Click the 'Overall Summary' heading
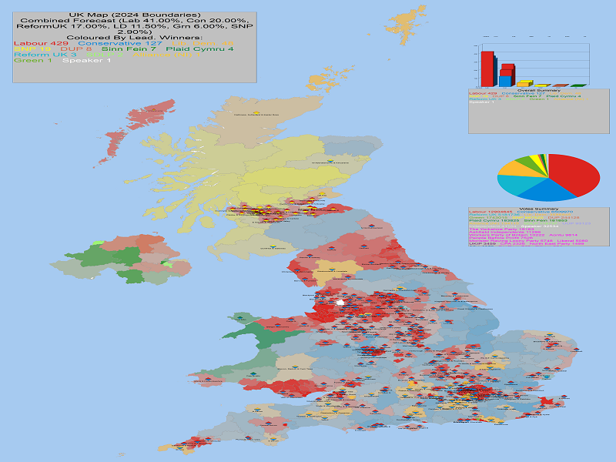 (539, 90)
